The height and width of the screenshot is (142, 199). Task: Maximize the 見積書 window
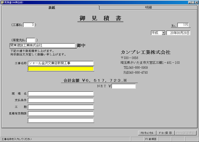click(x=193, y=2)
